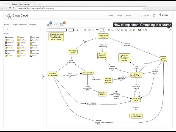This screenshot has height=132, width=176.
Task: Click the ihmc logo
Action: [x=164, y=15]
